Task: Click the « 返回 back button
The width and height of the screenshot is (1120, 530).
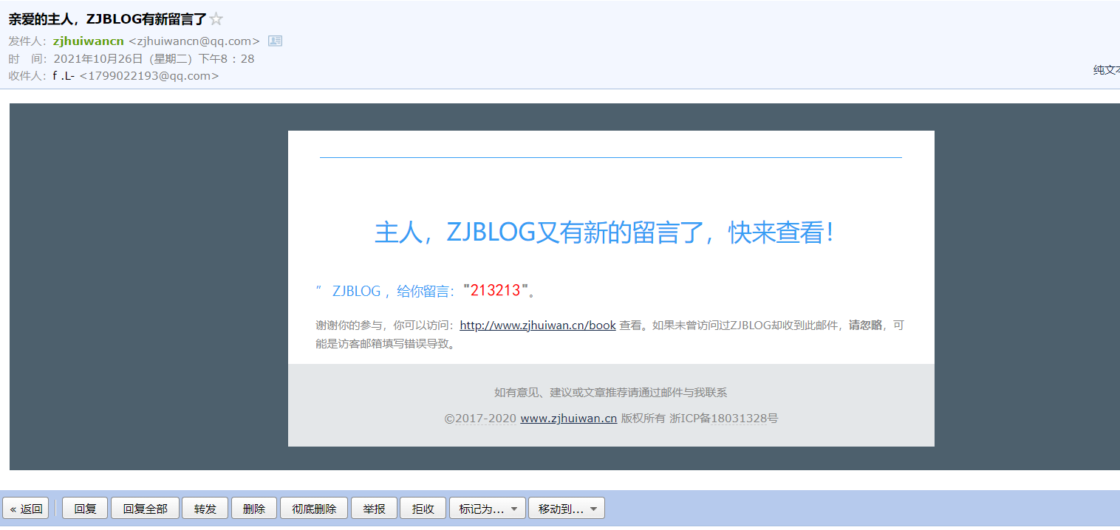Action: tap(27, 509)
